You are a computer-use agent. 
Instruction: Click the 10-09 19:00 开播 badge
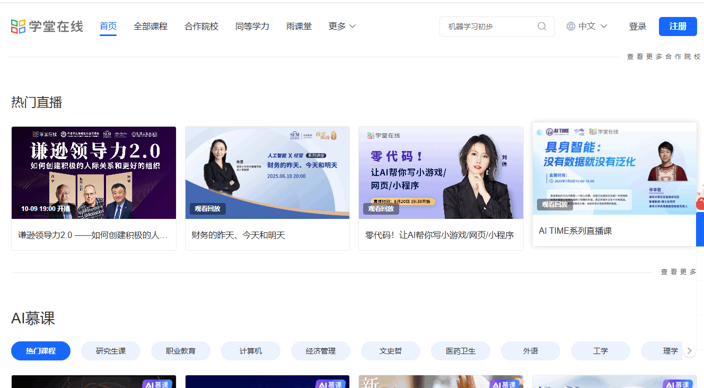tap(46, 209)
